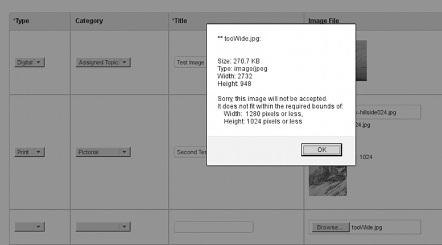Viewport: 442px width, 245px height.
Task: Click the '** tooWide.jpg:' dialog heading
Action: 239,39
